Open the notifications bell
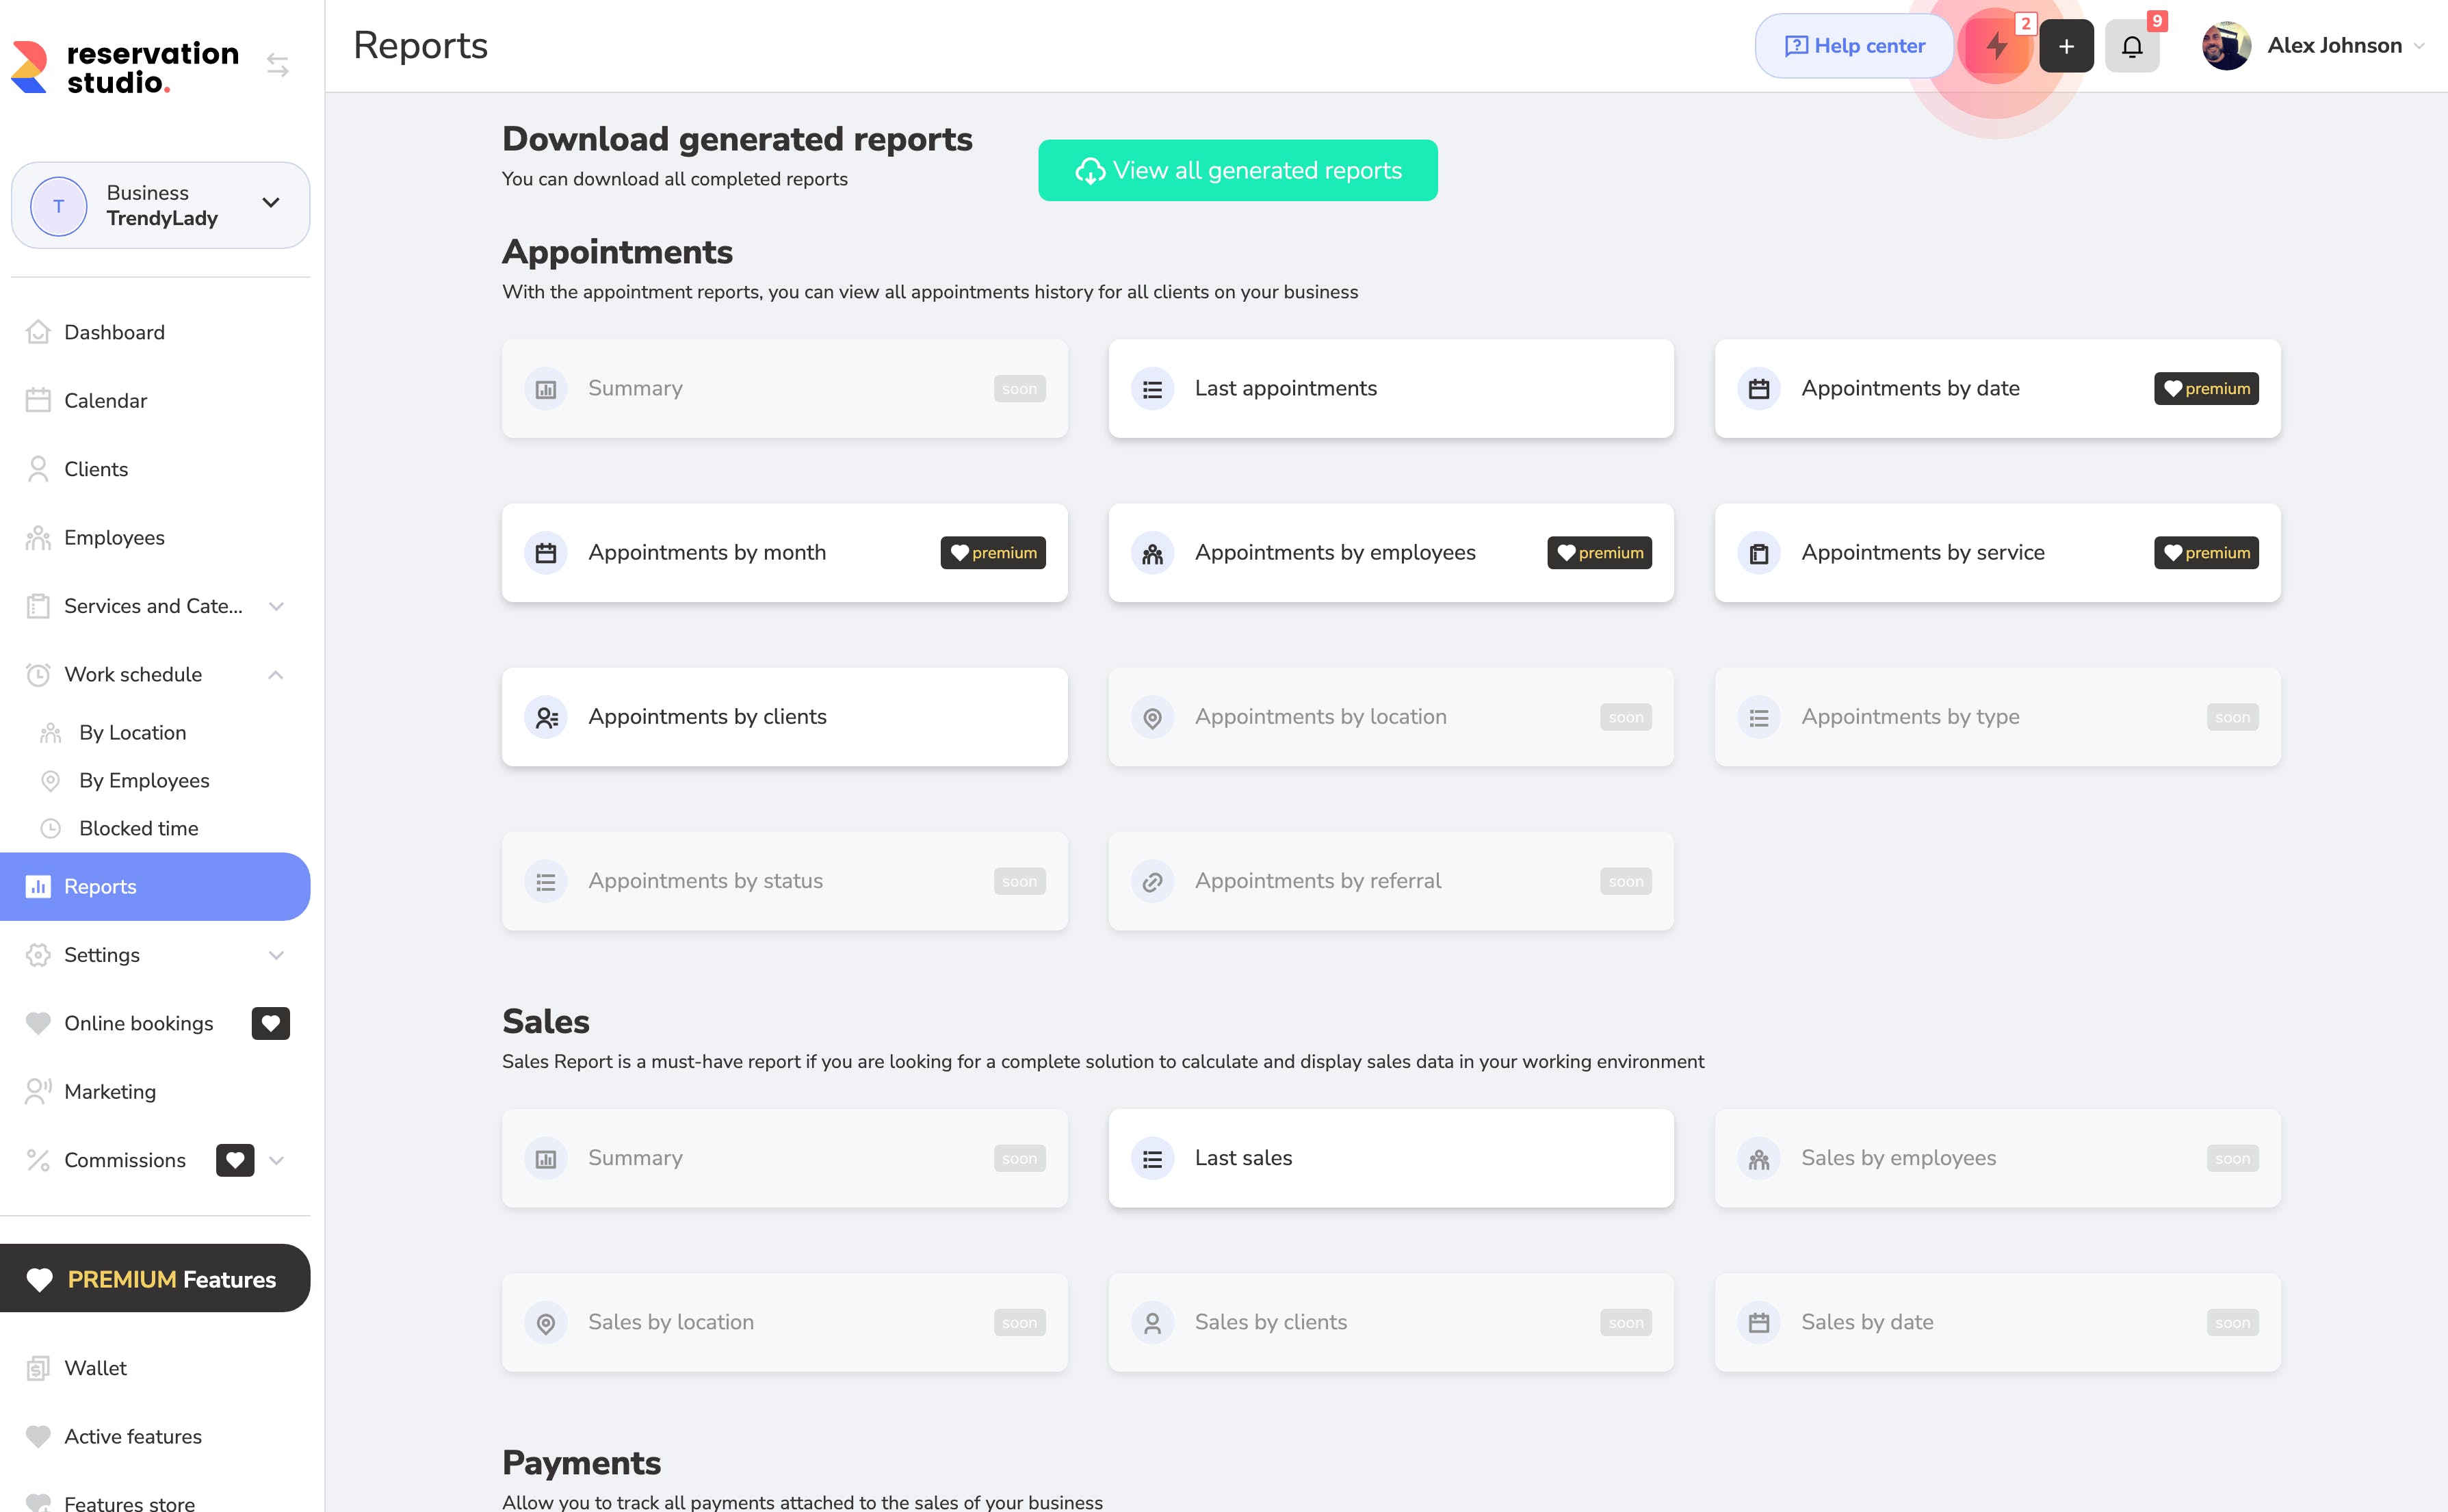 click(x=2131, y=46)
